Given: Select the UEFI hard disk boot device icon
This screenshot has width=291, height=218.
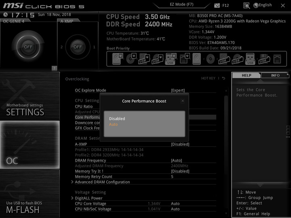Looking at the screenshot, I should click(x=118, y=59).
